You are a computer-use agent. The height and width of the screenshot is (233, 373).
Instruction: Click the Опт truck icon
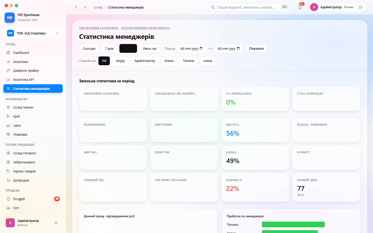(8, 208)
